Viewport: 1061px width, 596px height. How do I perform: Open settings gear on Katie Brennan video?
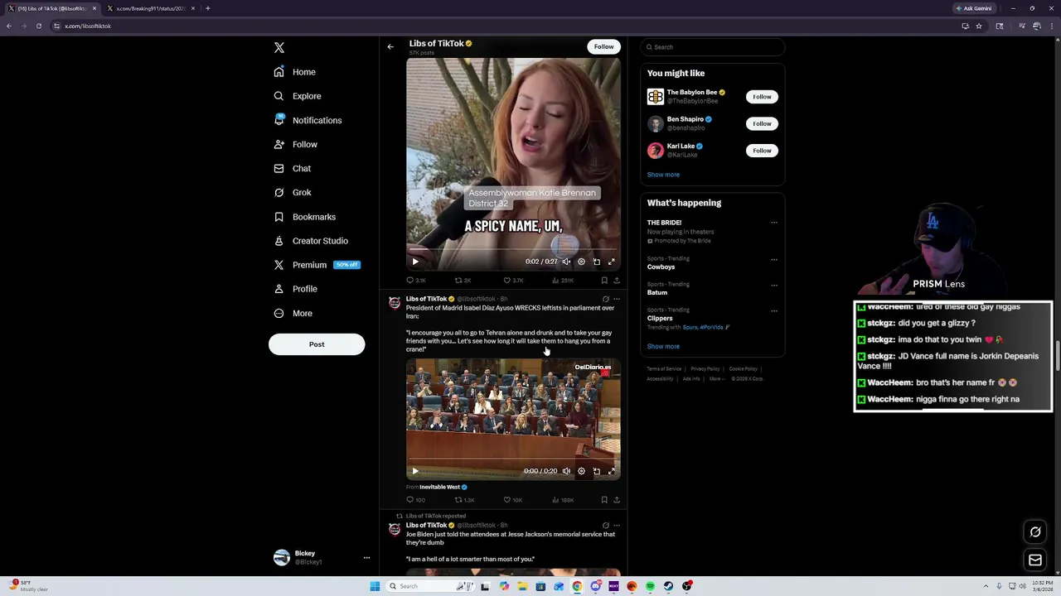(581, 262)
